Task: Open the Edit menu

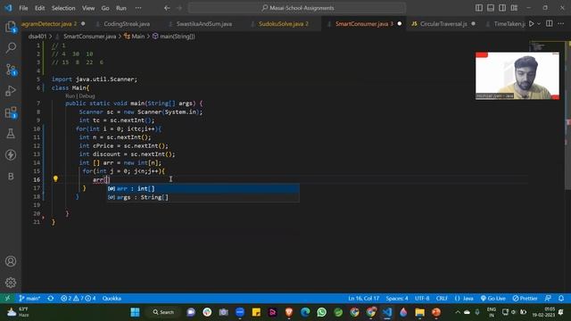Action: coord(39,8)
